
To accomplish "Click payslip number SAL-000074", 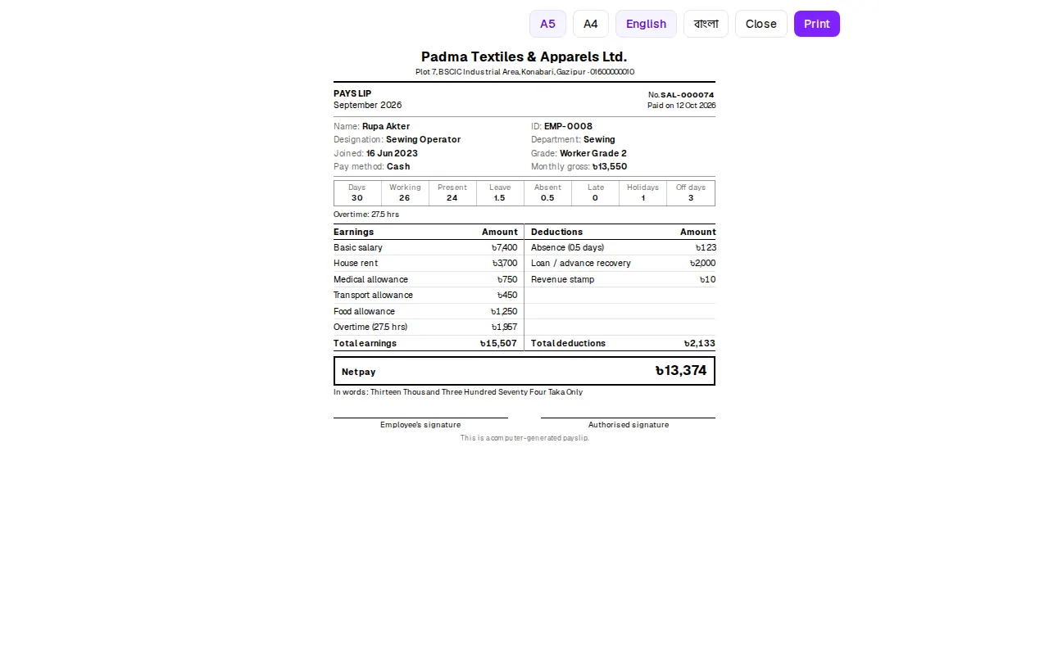I will click(688, 95).
